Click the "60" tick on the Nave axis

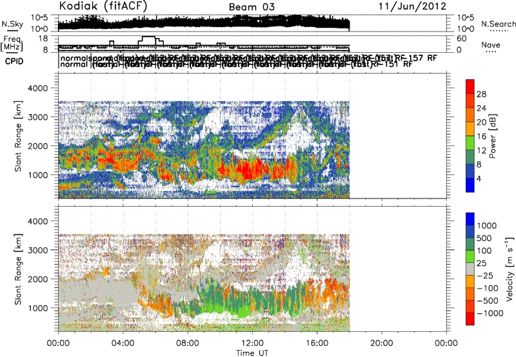pyautogui.click(x=462, y=39)
